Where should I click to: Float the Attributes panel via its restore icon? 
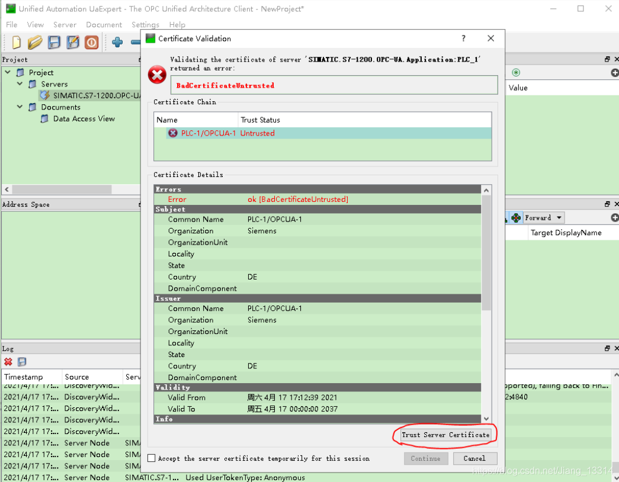tap(608, 59)
